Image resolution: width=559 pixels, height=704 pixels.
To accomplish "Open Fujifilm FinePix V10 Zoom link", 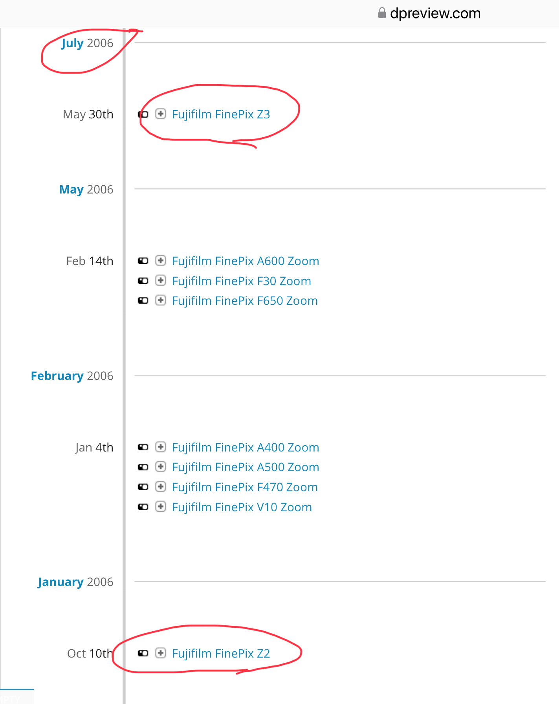I will click(242, 507).
